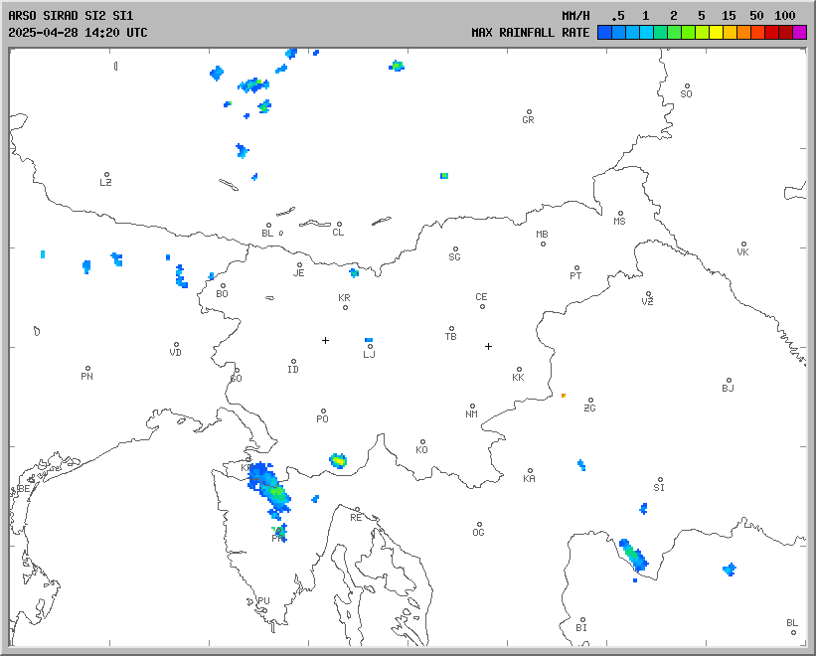The width and height of the screenshot is (816, 656).
Task: Click the GR city marker
Action: tap(529, 112)
